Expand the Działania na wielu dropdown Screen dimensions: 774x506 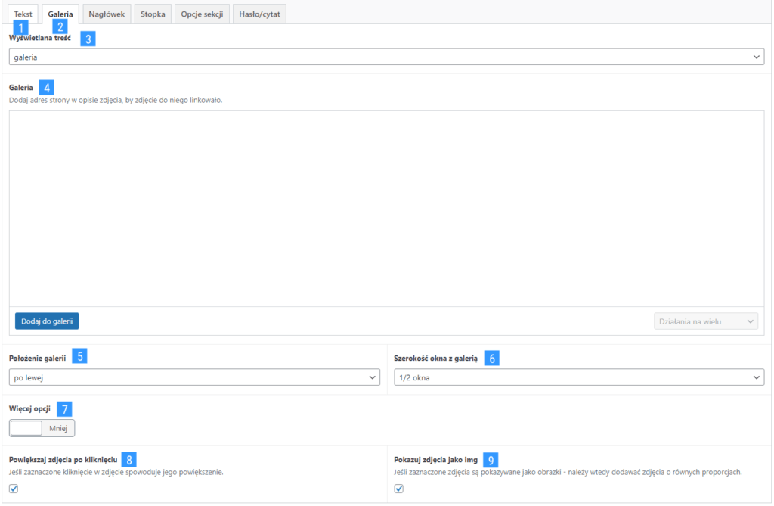[705, 321]
